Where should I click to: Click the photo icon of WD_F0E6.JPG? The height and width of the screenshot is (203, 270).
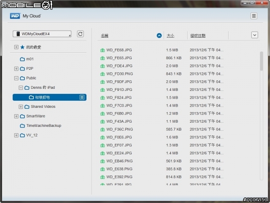click(x=103, y=137)
